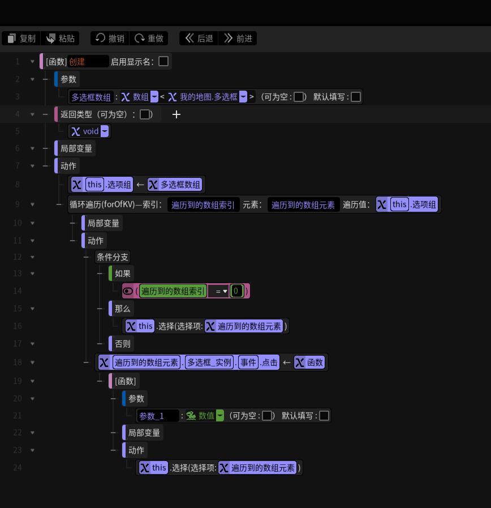Collapse line 17 否则 node

click(x=32, y=344)
